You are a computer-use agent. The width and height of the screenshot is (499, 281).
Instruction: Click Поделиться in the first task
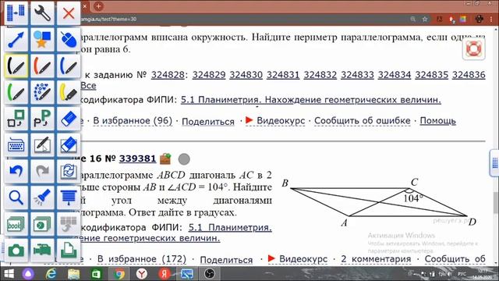click(x=208, y=122)
